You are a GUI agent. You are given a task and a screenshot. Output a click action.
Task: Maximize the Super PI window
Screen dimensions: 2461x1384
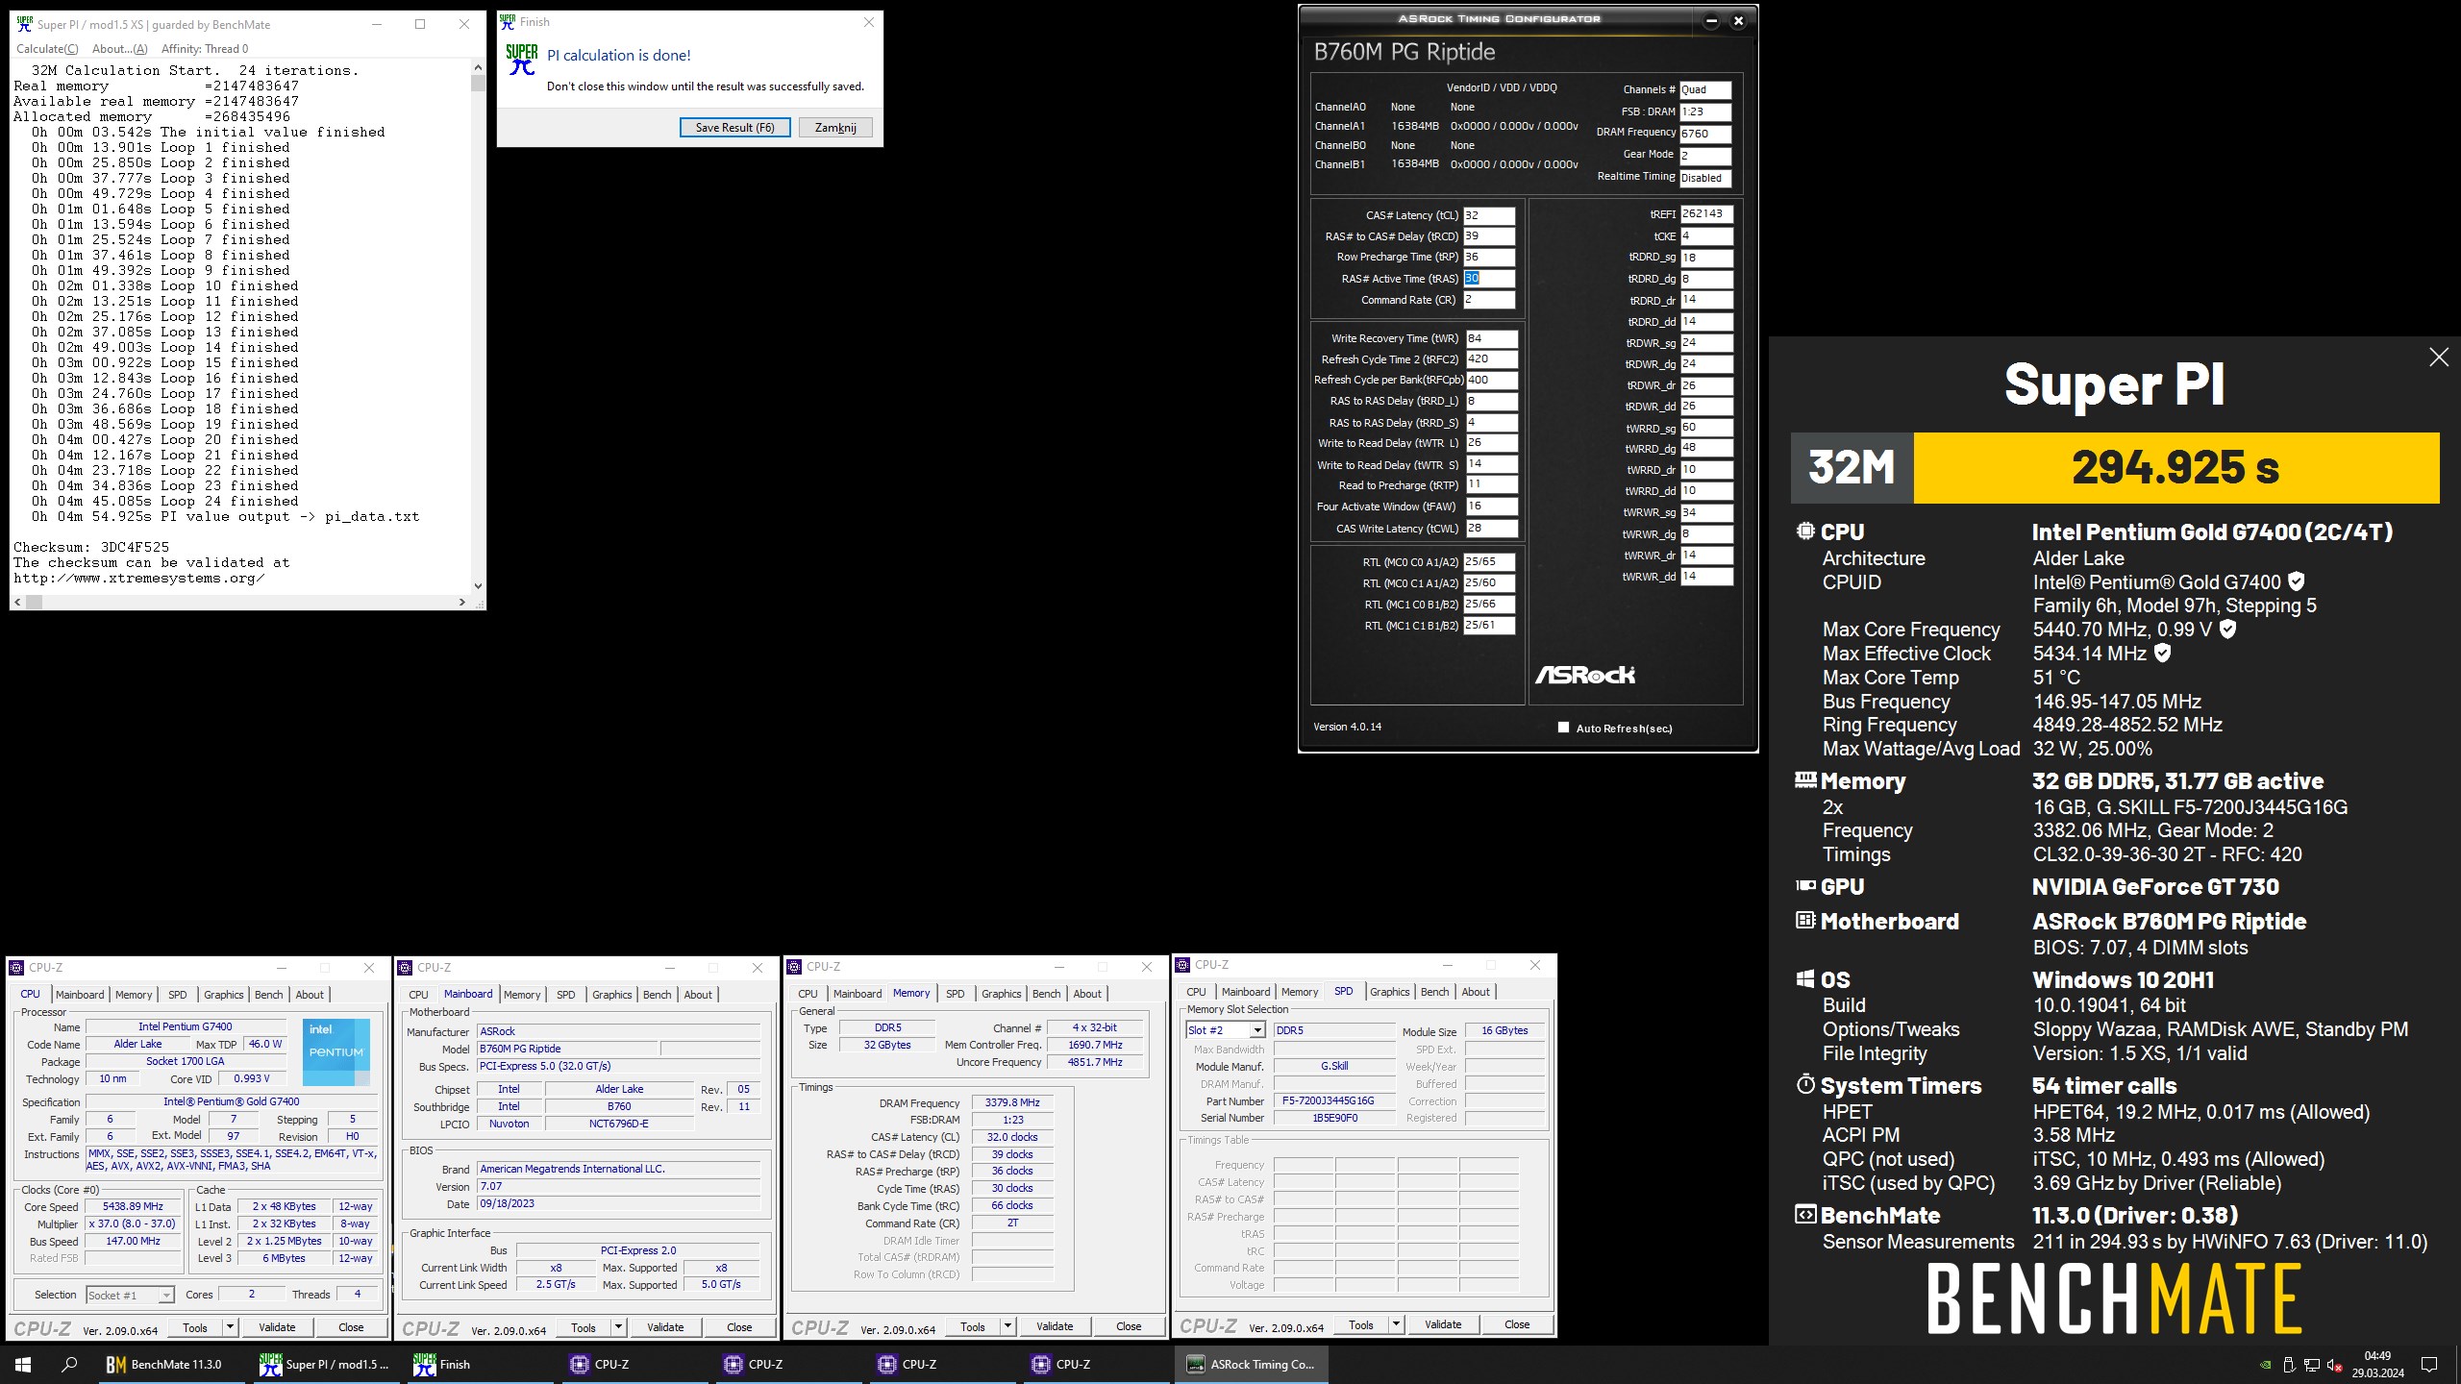pos(420,24)
